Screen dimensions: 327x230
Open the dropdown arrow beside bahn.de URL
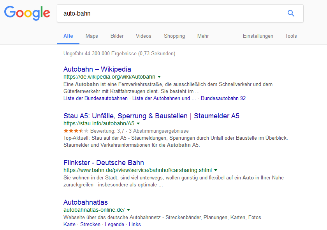point(216,170)
